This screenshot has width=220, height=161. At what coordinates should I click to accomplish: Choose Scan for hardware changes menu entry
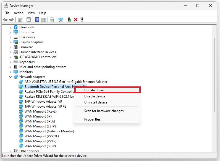(107, 111)
